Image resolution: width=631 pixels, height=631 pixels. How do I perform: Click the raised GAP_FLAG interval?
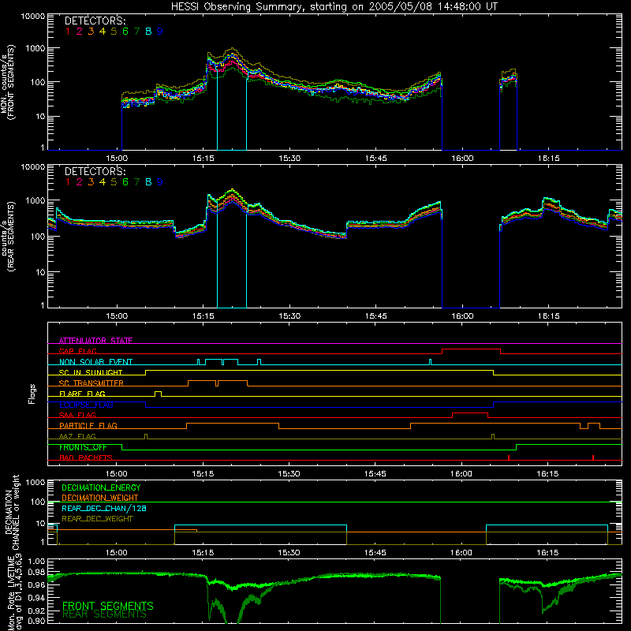[x=471, y=350]
